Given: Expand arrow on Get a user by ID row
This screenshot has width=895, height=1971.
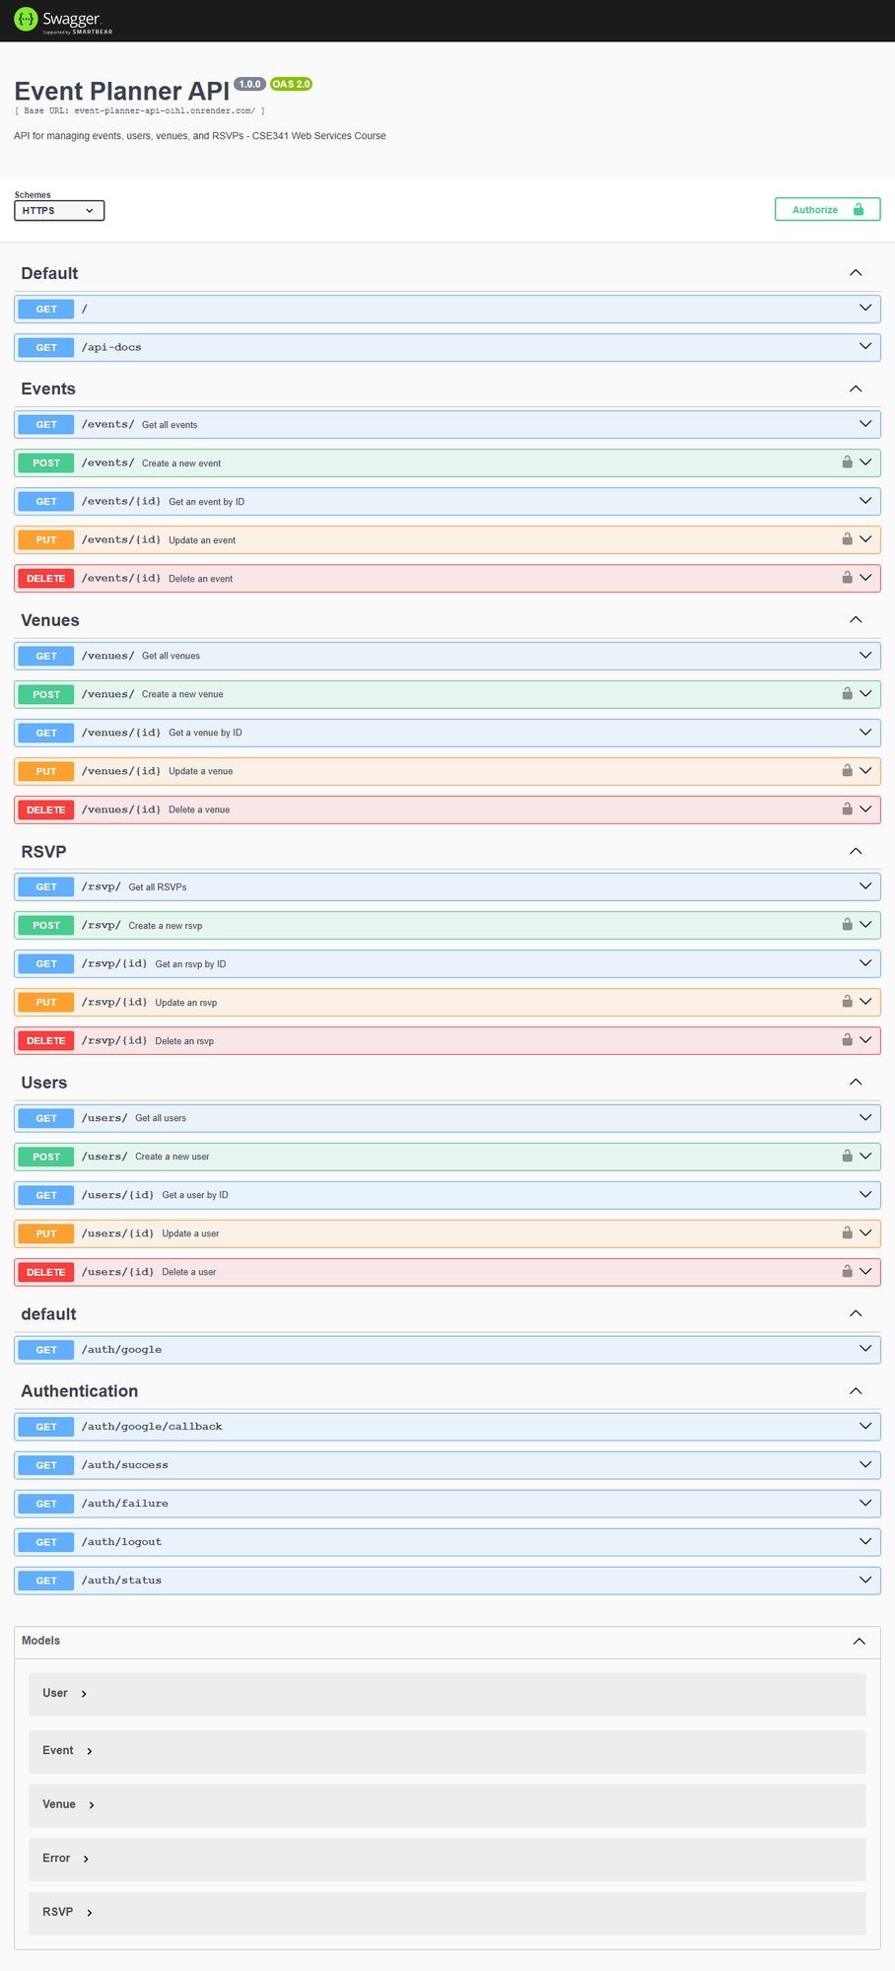Looking at the screenshot, I should 865,1195.
